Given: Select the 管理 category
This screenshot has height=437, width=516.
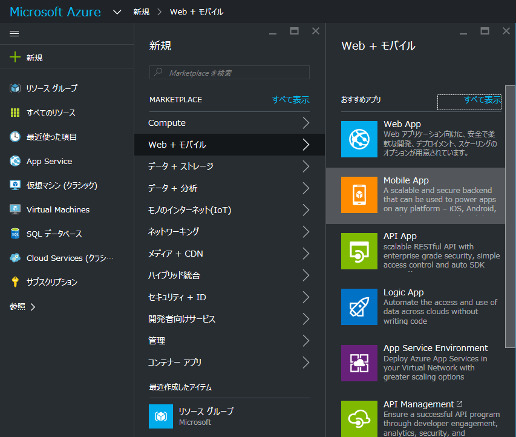Looking at the screenshot, I should pos(229,341).
